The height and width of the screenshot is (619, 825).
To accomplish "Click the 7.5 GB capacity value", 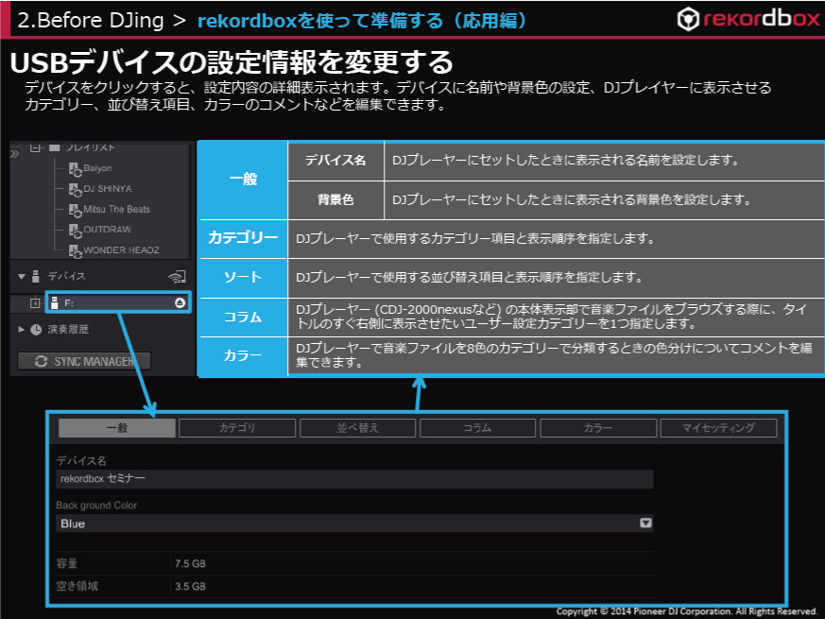I will tap(191, 564).
